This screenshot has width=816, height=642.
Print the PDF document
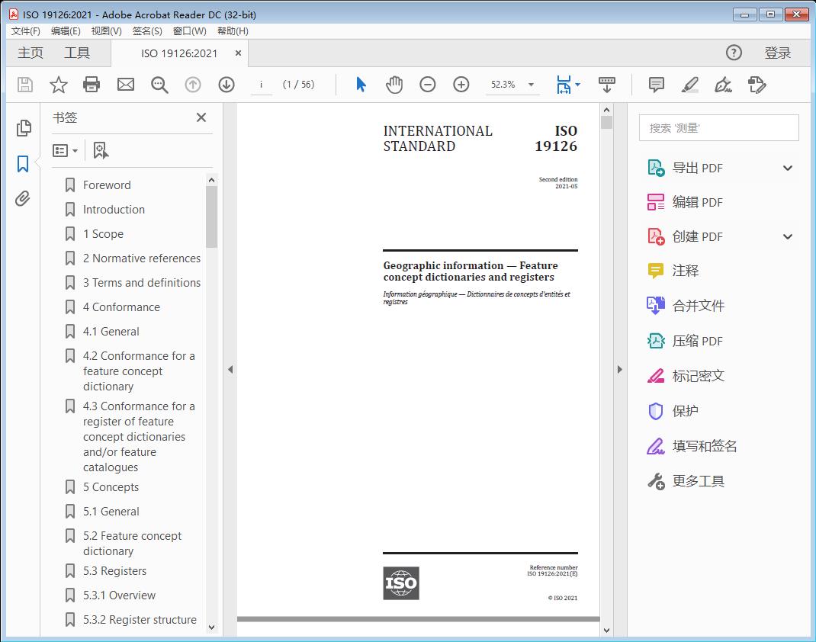[x=92, y=85]
